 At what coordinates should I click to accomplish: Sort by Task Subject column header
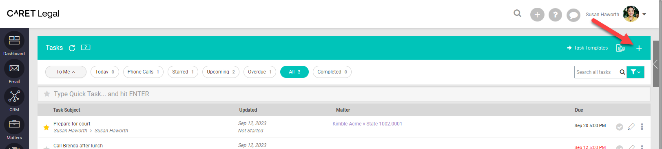pyautogui.click(x=66, y=110)
